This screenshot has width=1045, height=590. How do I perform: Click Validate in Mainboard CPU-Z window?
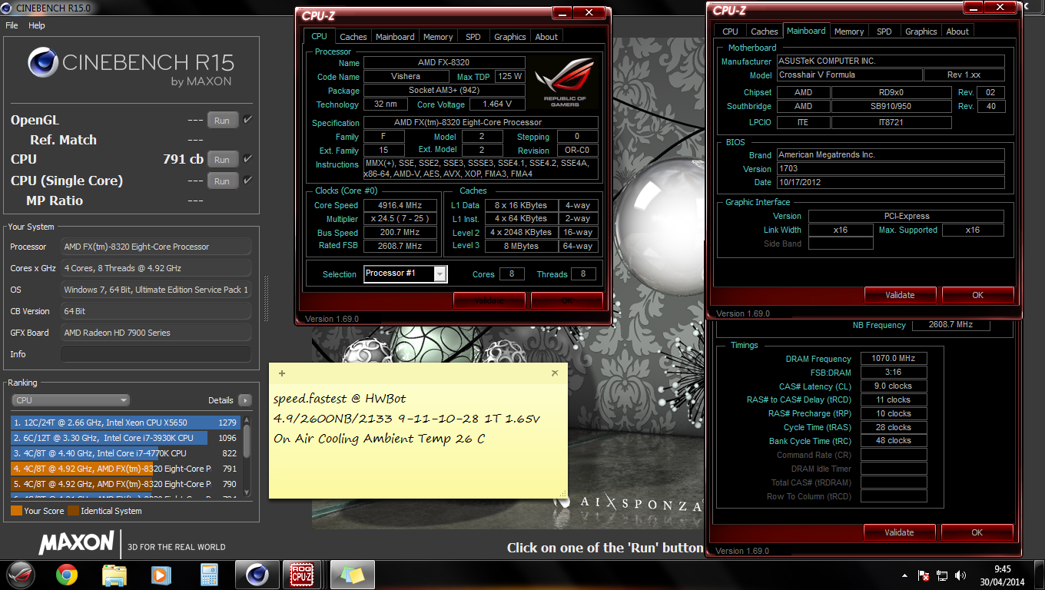click(900, 295)
